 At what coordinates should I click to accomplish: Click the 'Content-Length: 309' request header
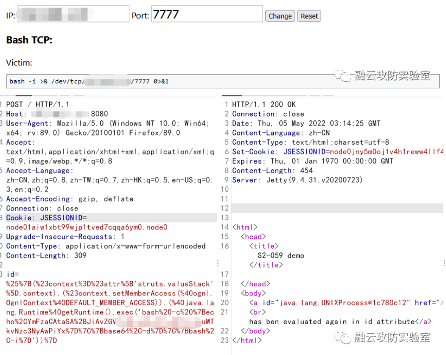click(x=46, y=255)
